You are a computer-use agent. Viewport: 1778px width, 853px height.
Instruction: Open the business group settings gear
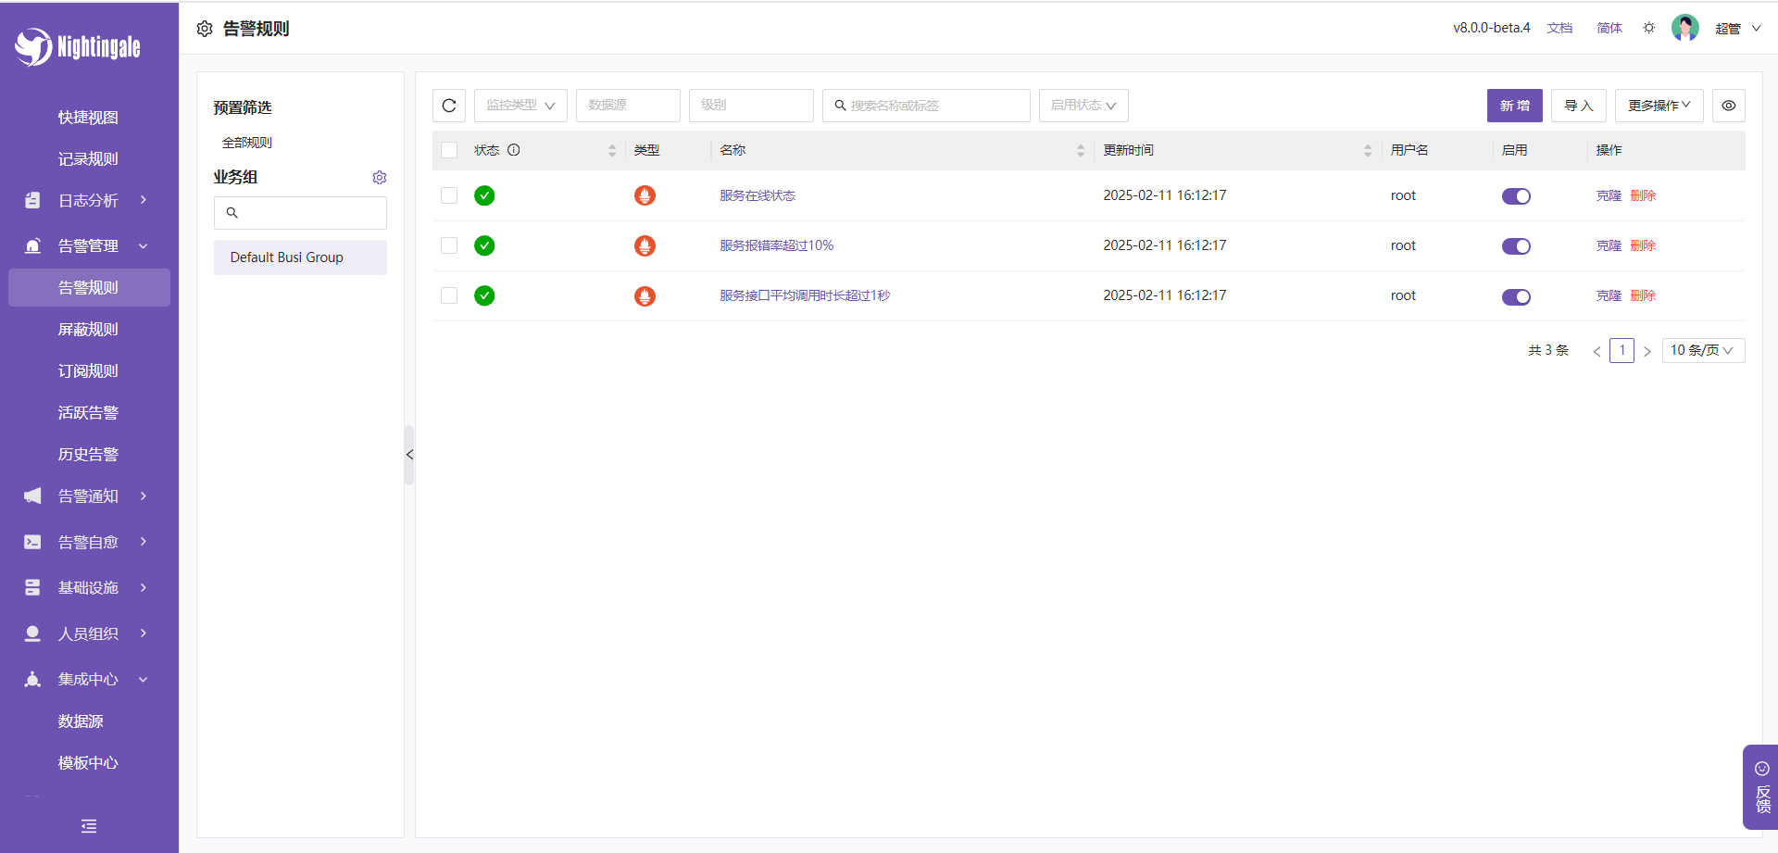[379, 178]
